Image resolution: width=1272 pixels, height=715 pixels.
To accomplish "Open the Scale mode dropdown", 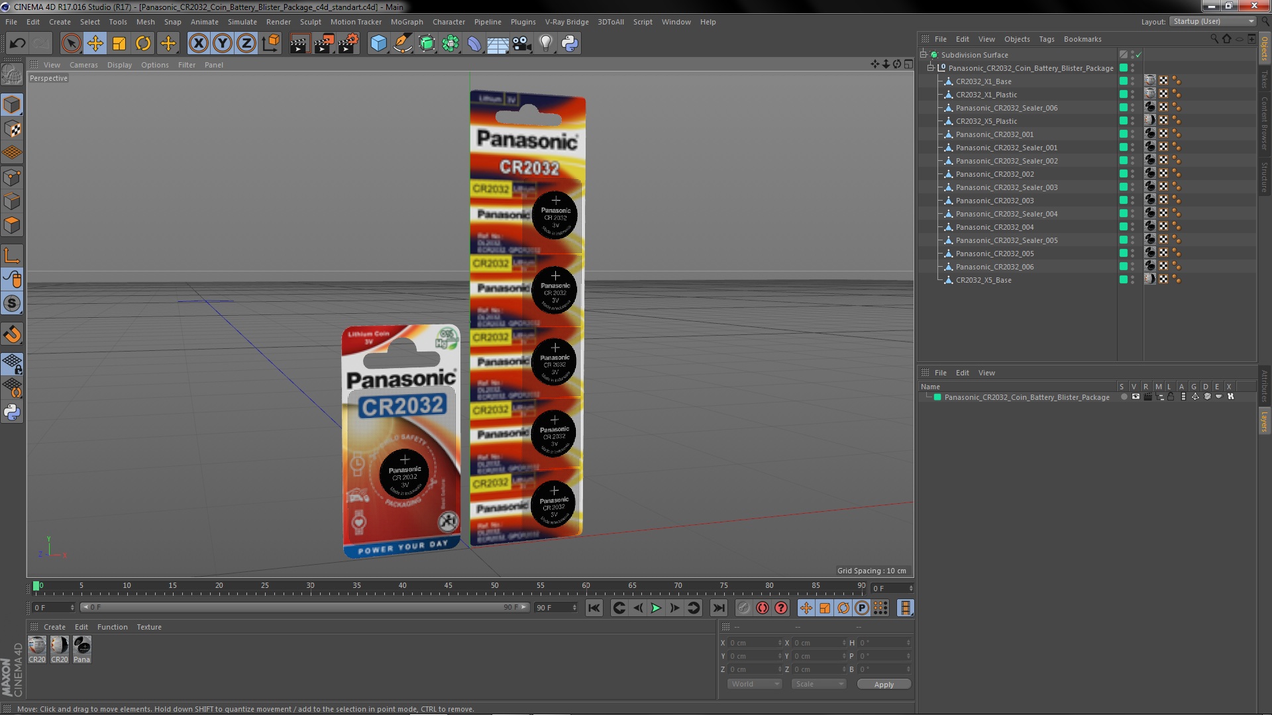I will tap(819, 685).
